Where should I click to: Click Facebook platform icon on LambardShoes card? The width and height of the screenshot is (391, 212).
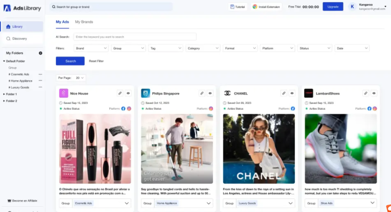tap(369, 109)
